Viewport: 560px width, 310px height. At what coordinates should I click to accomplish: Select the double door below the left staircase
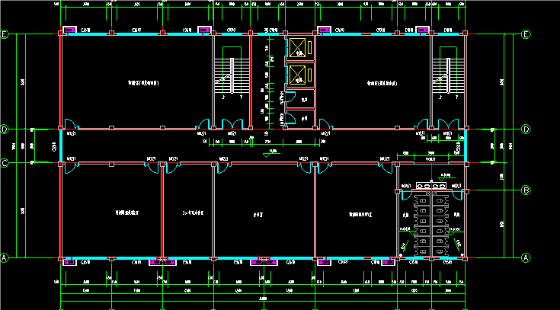232,124
